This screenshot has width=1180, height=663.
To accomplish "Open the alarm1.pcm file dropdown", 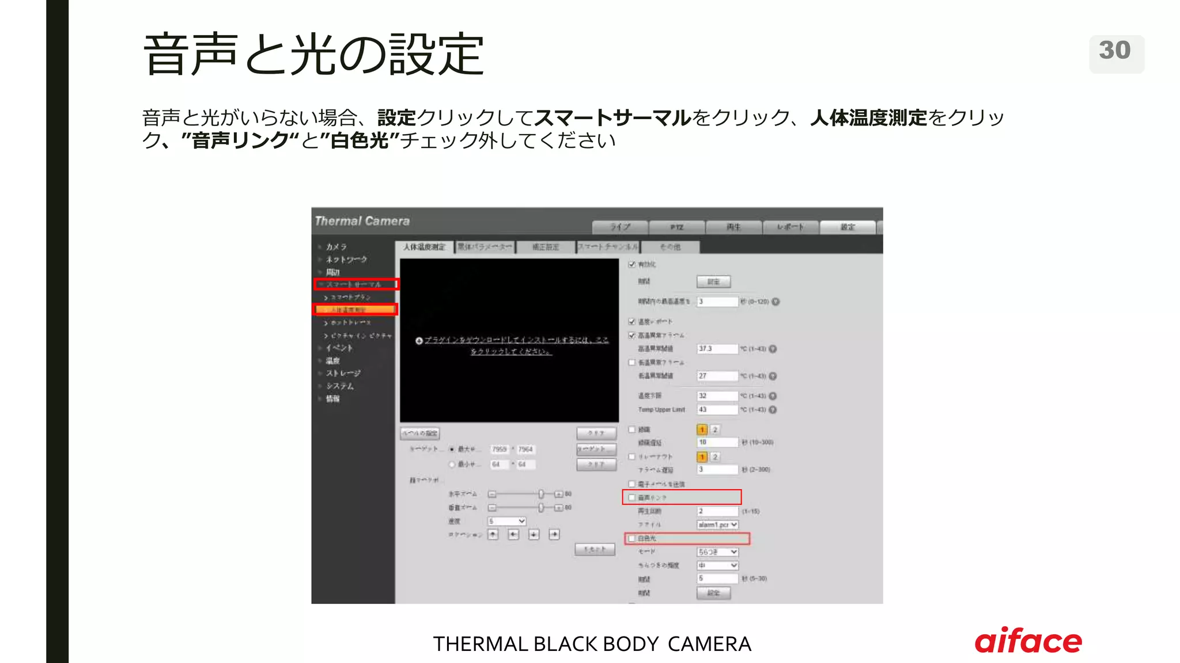I will pos(717,525).
